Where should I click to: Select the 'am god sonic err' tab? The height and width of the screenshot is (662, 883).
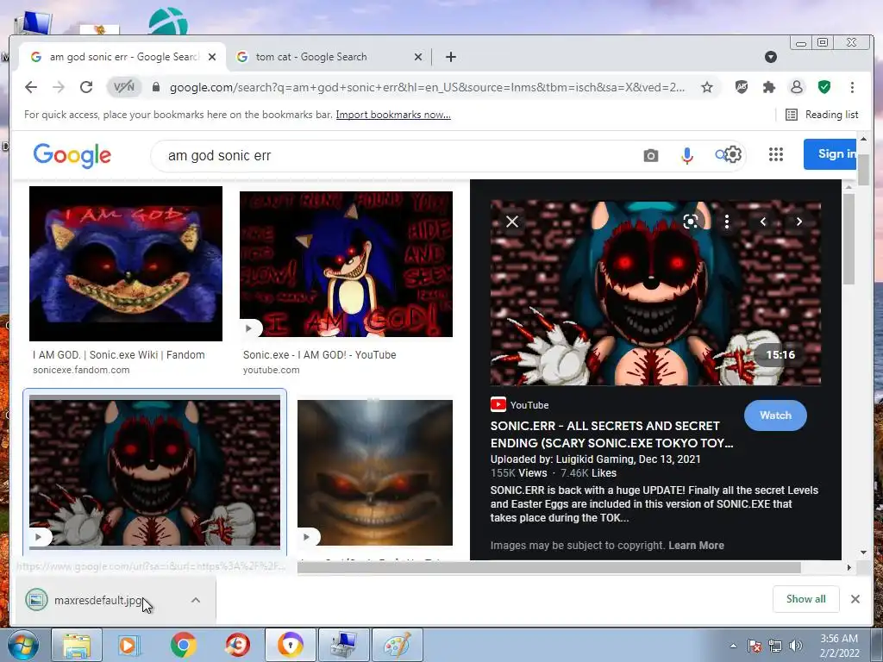(122, 57)
